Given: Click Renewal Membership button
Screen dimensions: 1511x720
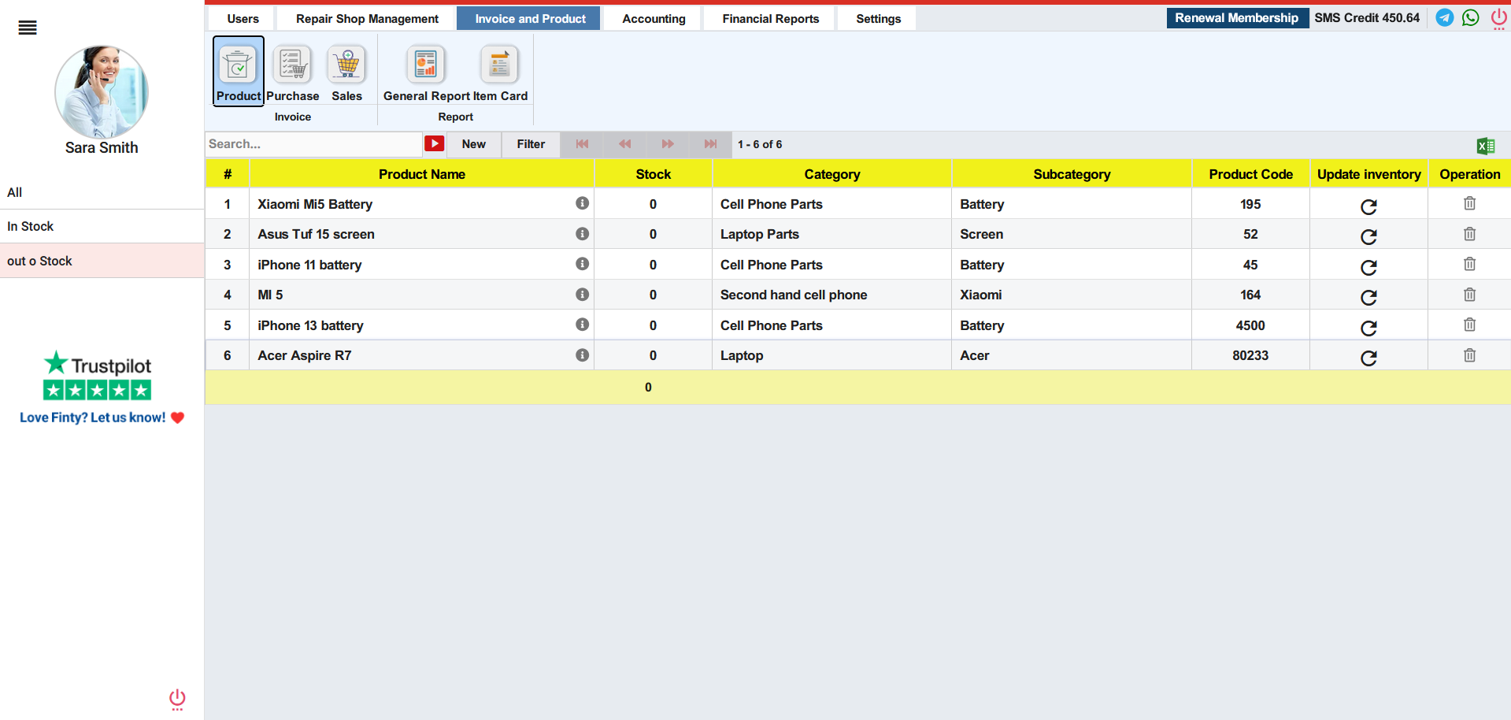Looking at the screenshot, I should pyautogui.click(x=1236, y=18).
